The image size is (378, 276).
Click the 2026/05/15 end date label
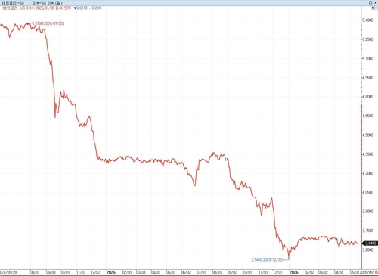coord(369,272)
